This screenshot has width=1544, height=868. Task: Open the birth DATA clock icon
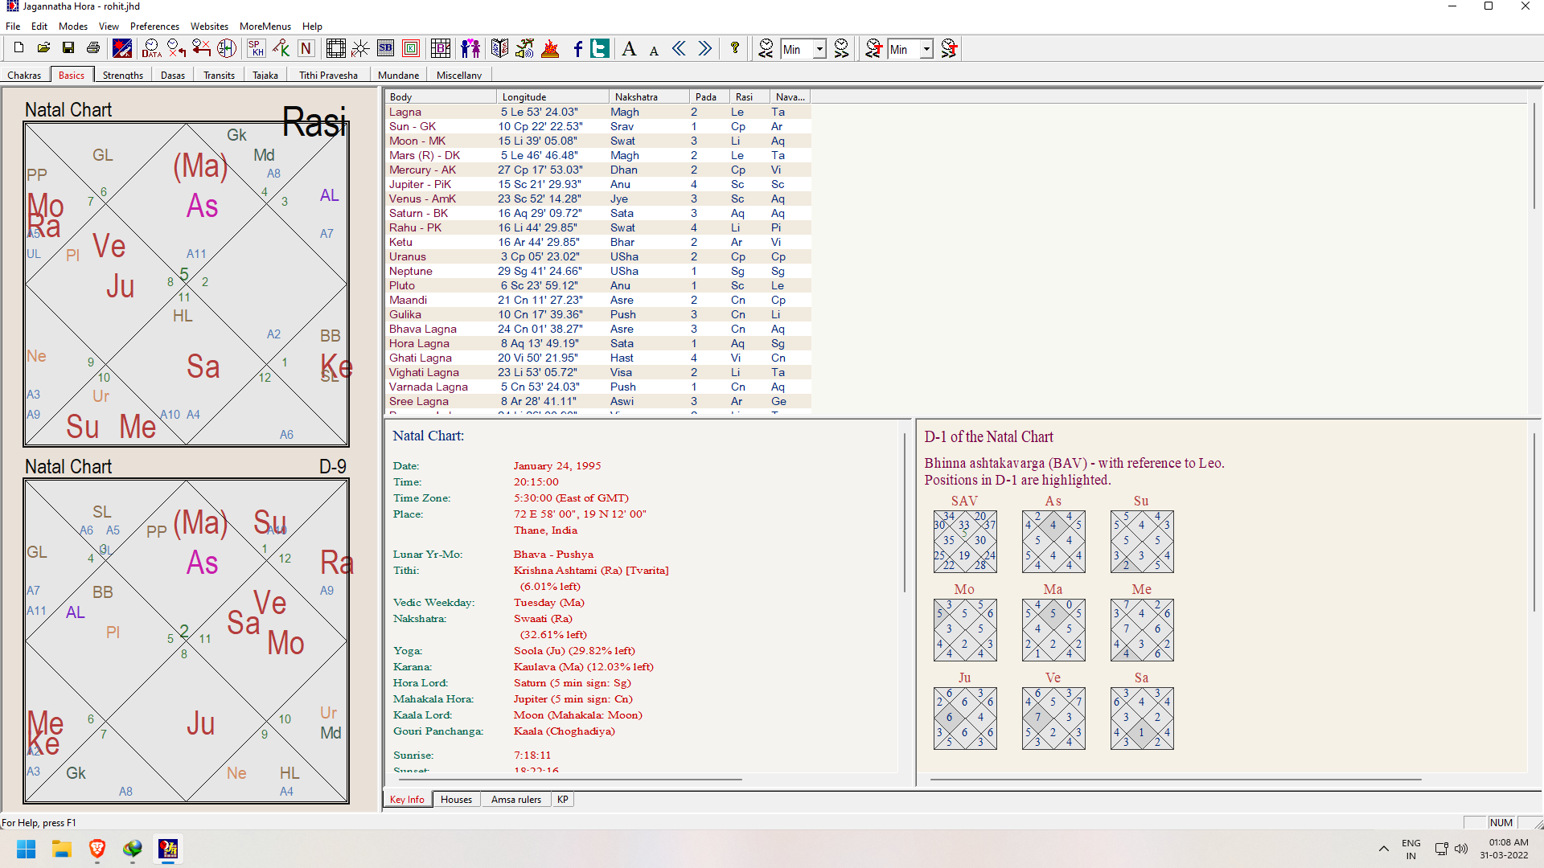coord(151,49)
